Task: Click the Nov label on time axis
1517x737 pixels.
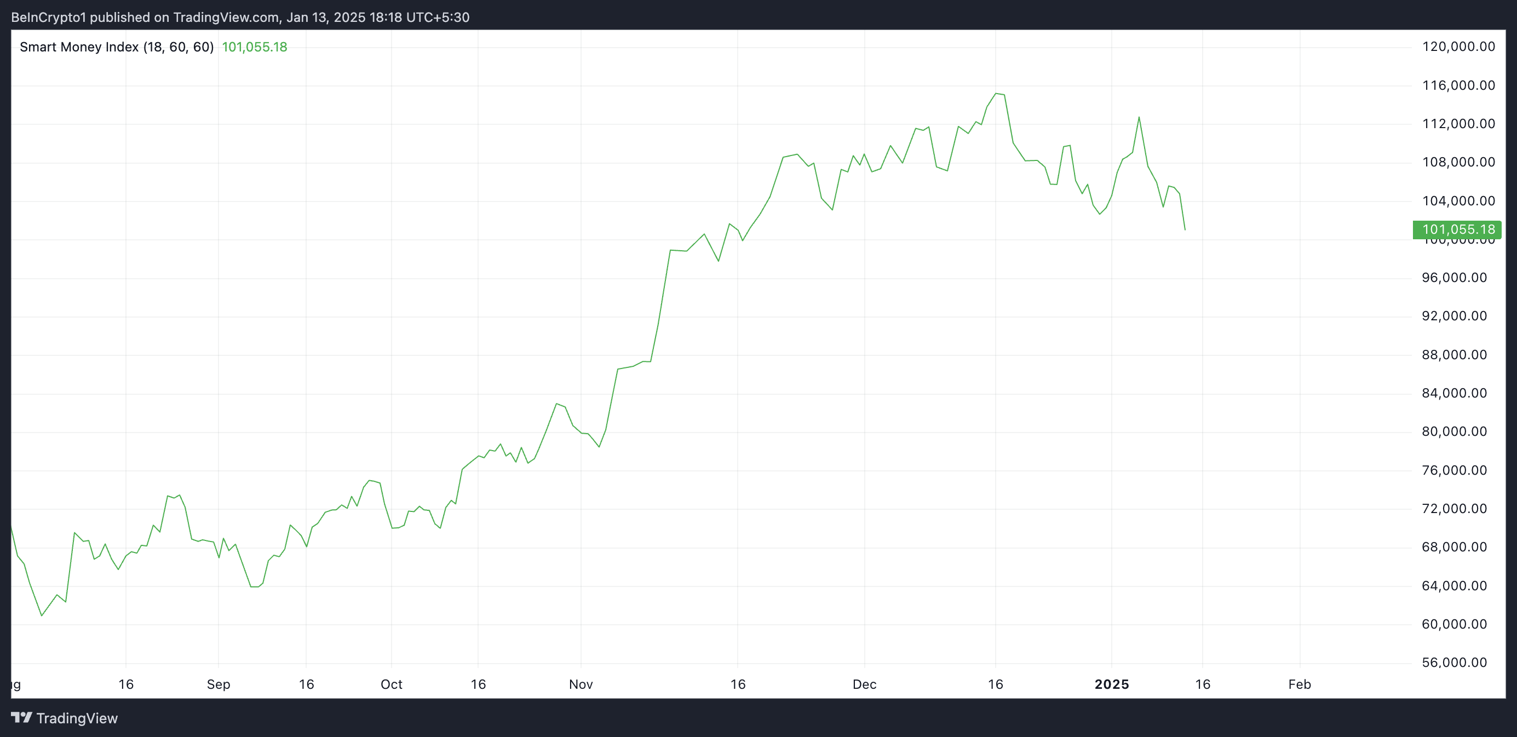Action: point(581,684)
